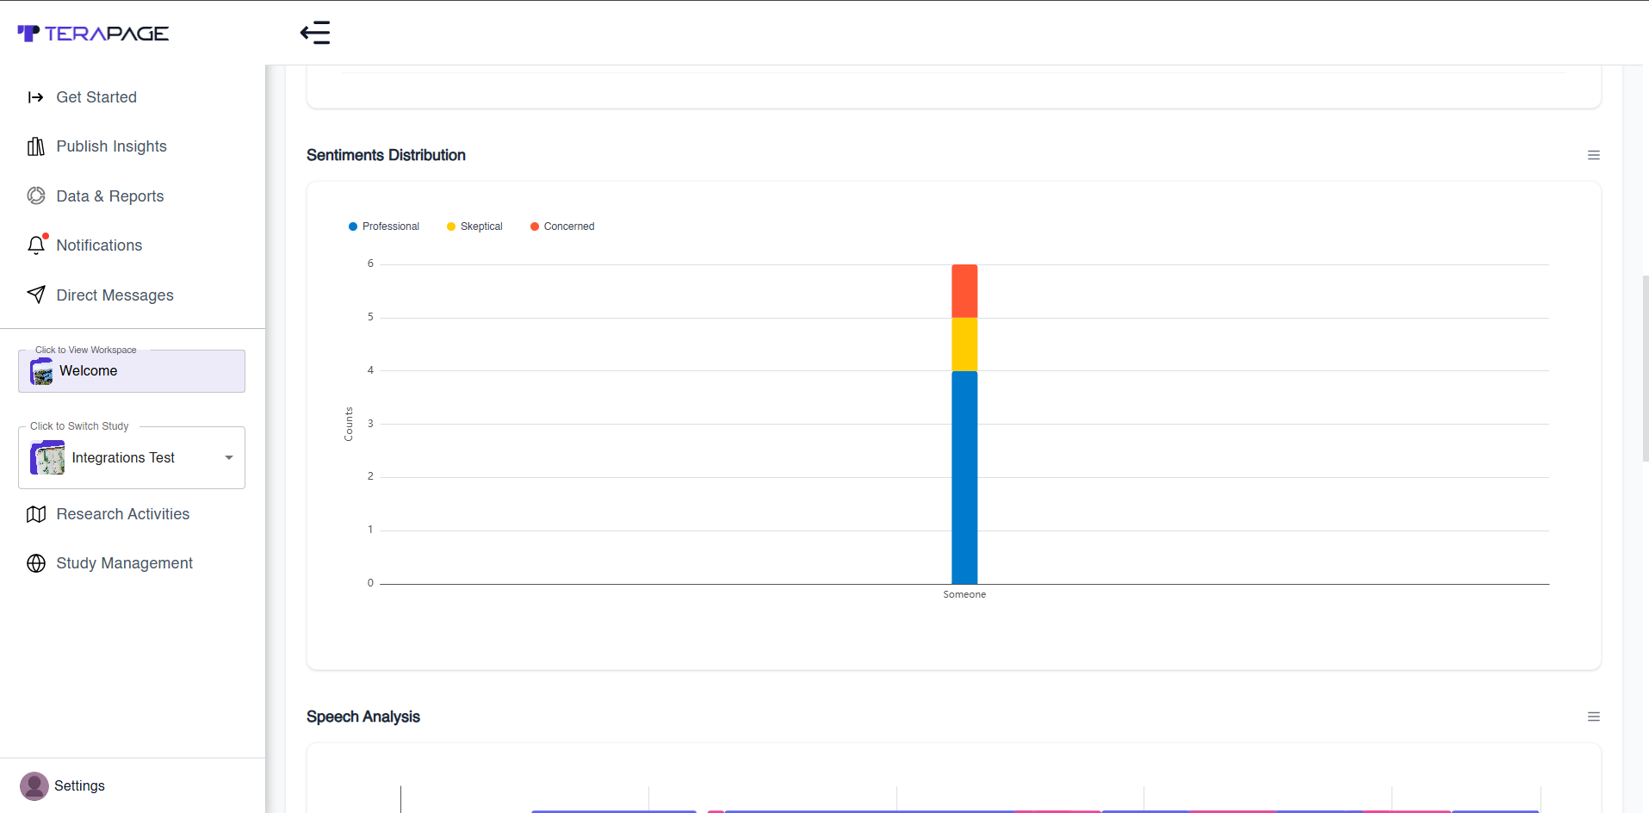Click the Speech Analysis heading
The width and height of the screenshot is (1649, 813).
[x=363, y=717]
